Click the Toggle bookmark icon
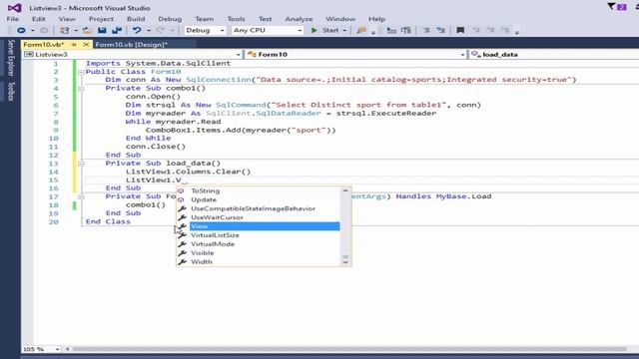This screenshot has width=639, height=359. tap(460, 30)
